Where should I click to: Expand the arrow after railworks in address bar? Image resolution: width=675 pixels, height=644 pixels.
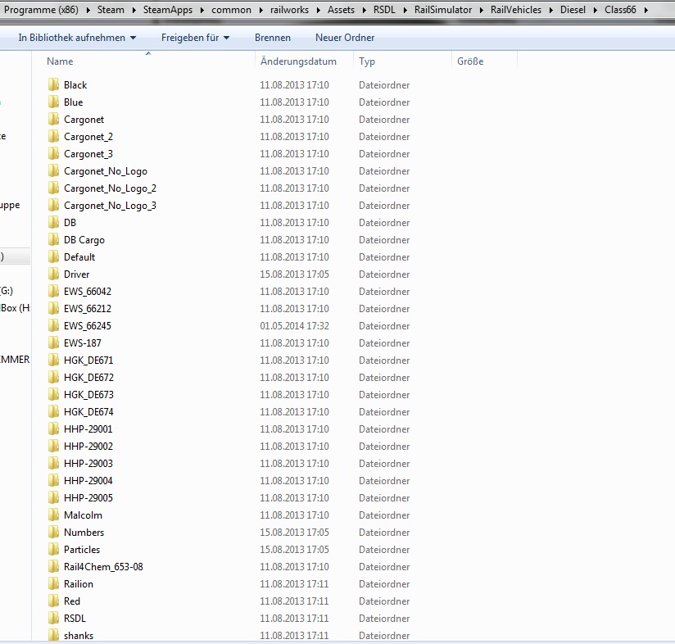[318, 10]
